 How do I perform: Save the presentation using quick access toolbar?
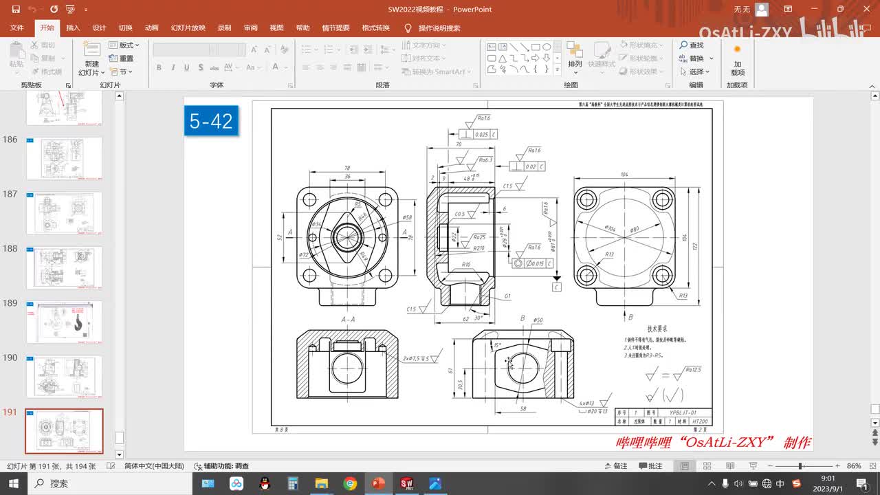point(16,10)
